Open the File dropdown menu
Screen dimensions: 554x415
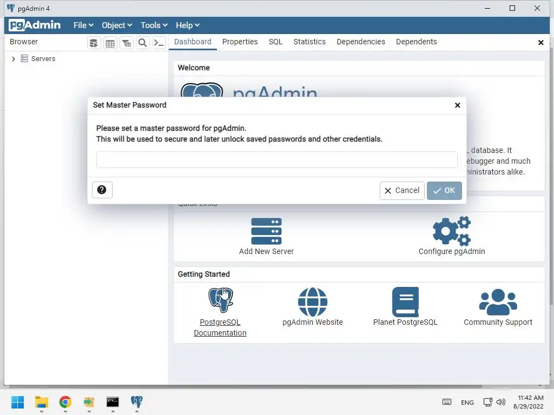[83, 25]
